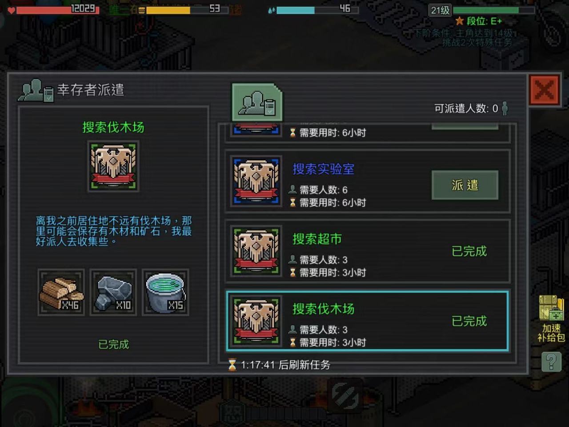
Task: Click the blue water thirst bar
Action: pyautogui.click(x=317, y=9)
